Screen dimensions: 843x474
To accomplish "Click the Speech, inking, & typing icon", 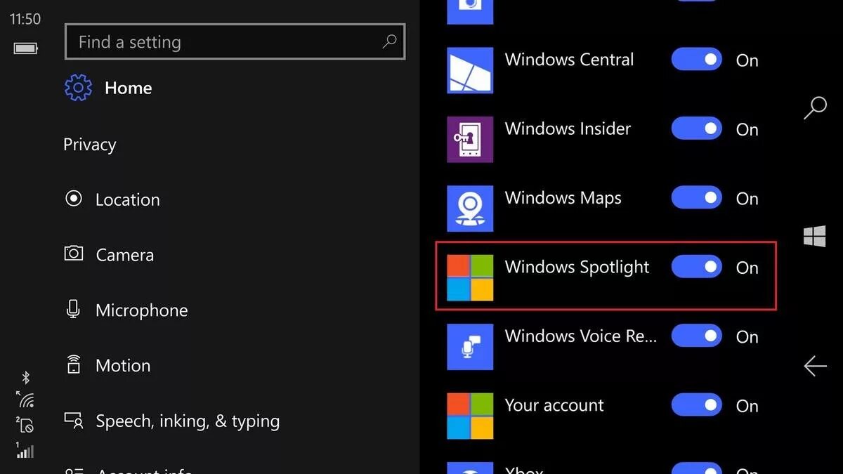I will (x=74, y=420).
